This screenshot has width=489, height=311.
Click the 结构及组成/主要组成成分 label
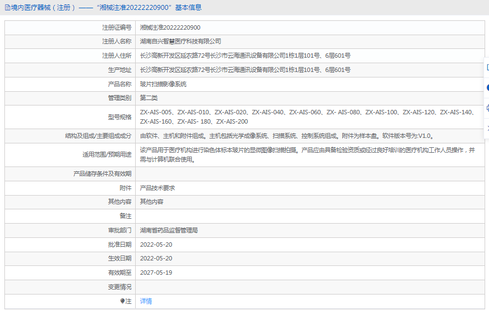tap(98, 136)
